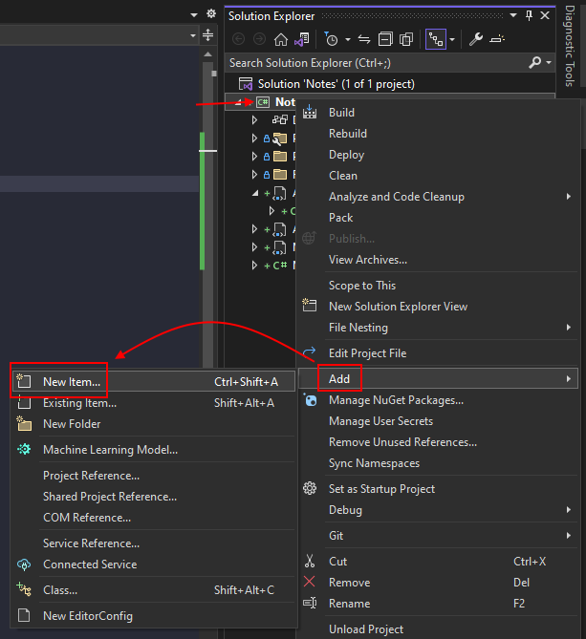Viewport: 586px width, 639px height.
Task: Click the C# project icon next to Not
Action: [263, 102]
